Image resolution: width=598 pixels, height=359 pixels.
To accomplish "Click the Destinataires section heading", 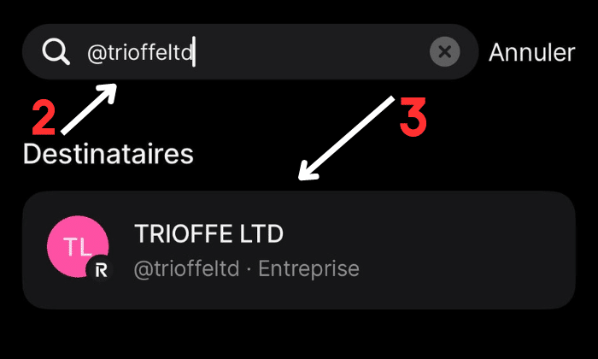I will click(108, 154).
